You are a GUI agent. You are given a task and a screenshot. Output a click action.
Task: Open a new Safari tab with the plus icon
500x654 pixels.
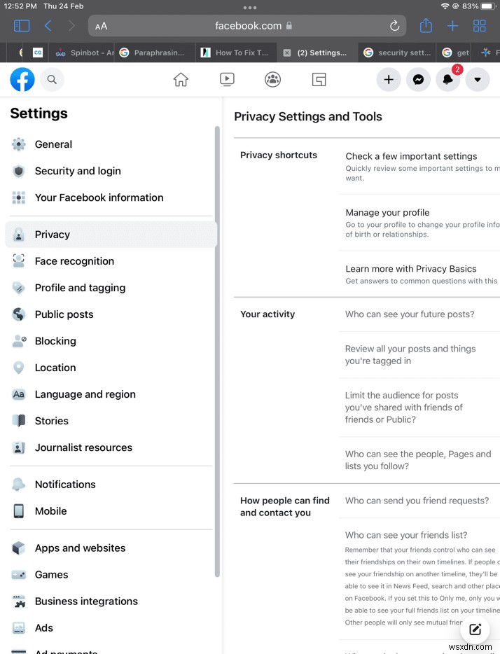coord(452,25)
